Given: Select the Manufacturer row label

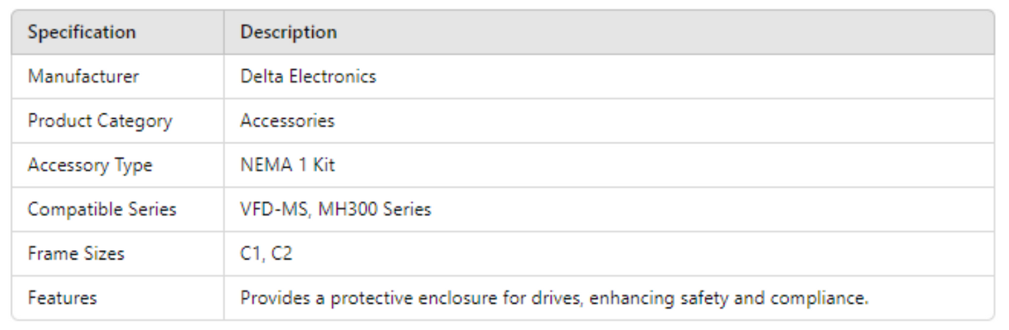Looking at the screenshot, I should (83, 77).
